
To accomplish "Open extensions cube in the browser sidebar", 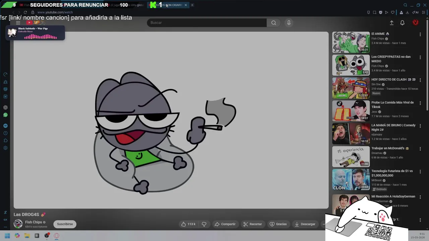I will pos(5,141).
